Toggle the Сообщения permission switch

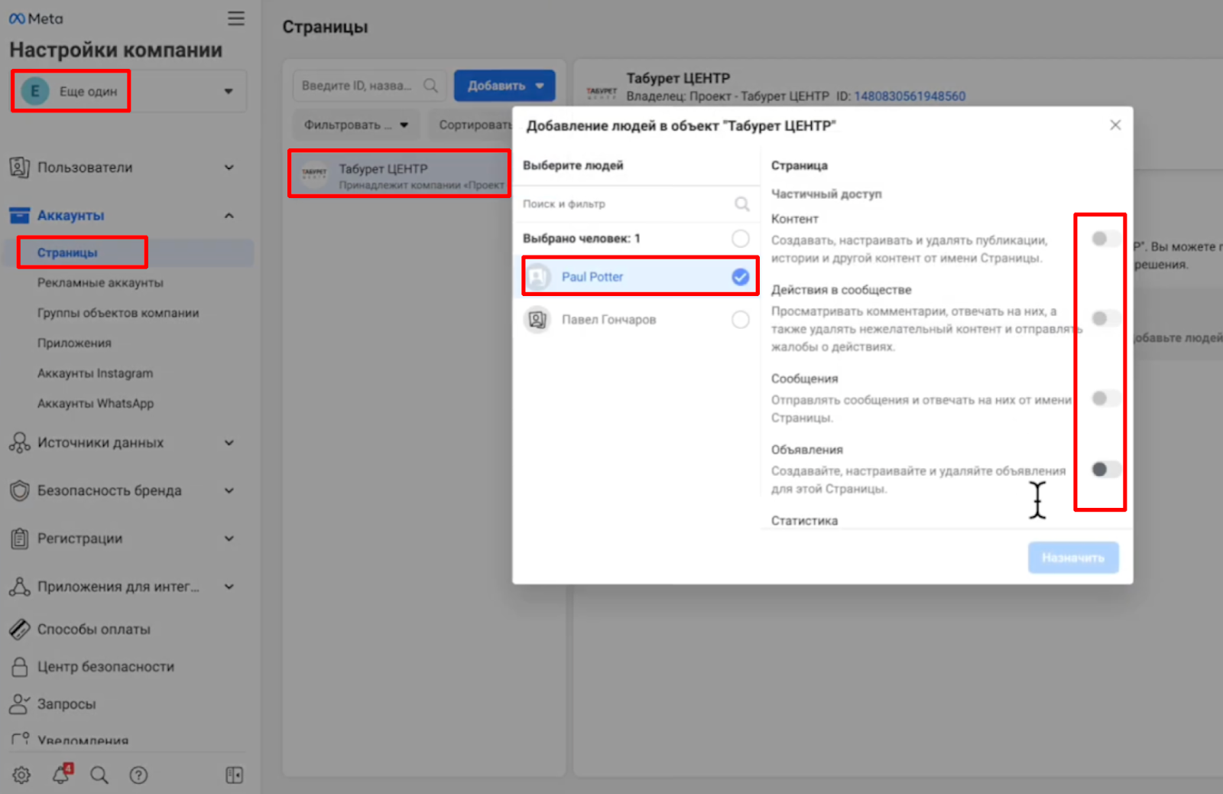(x=1106, y=398)
